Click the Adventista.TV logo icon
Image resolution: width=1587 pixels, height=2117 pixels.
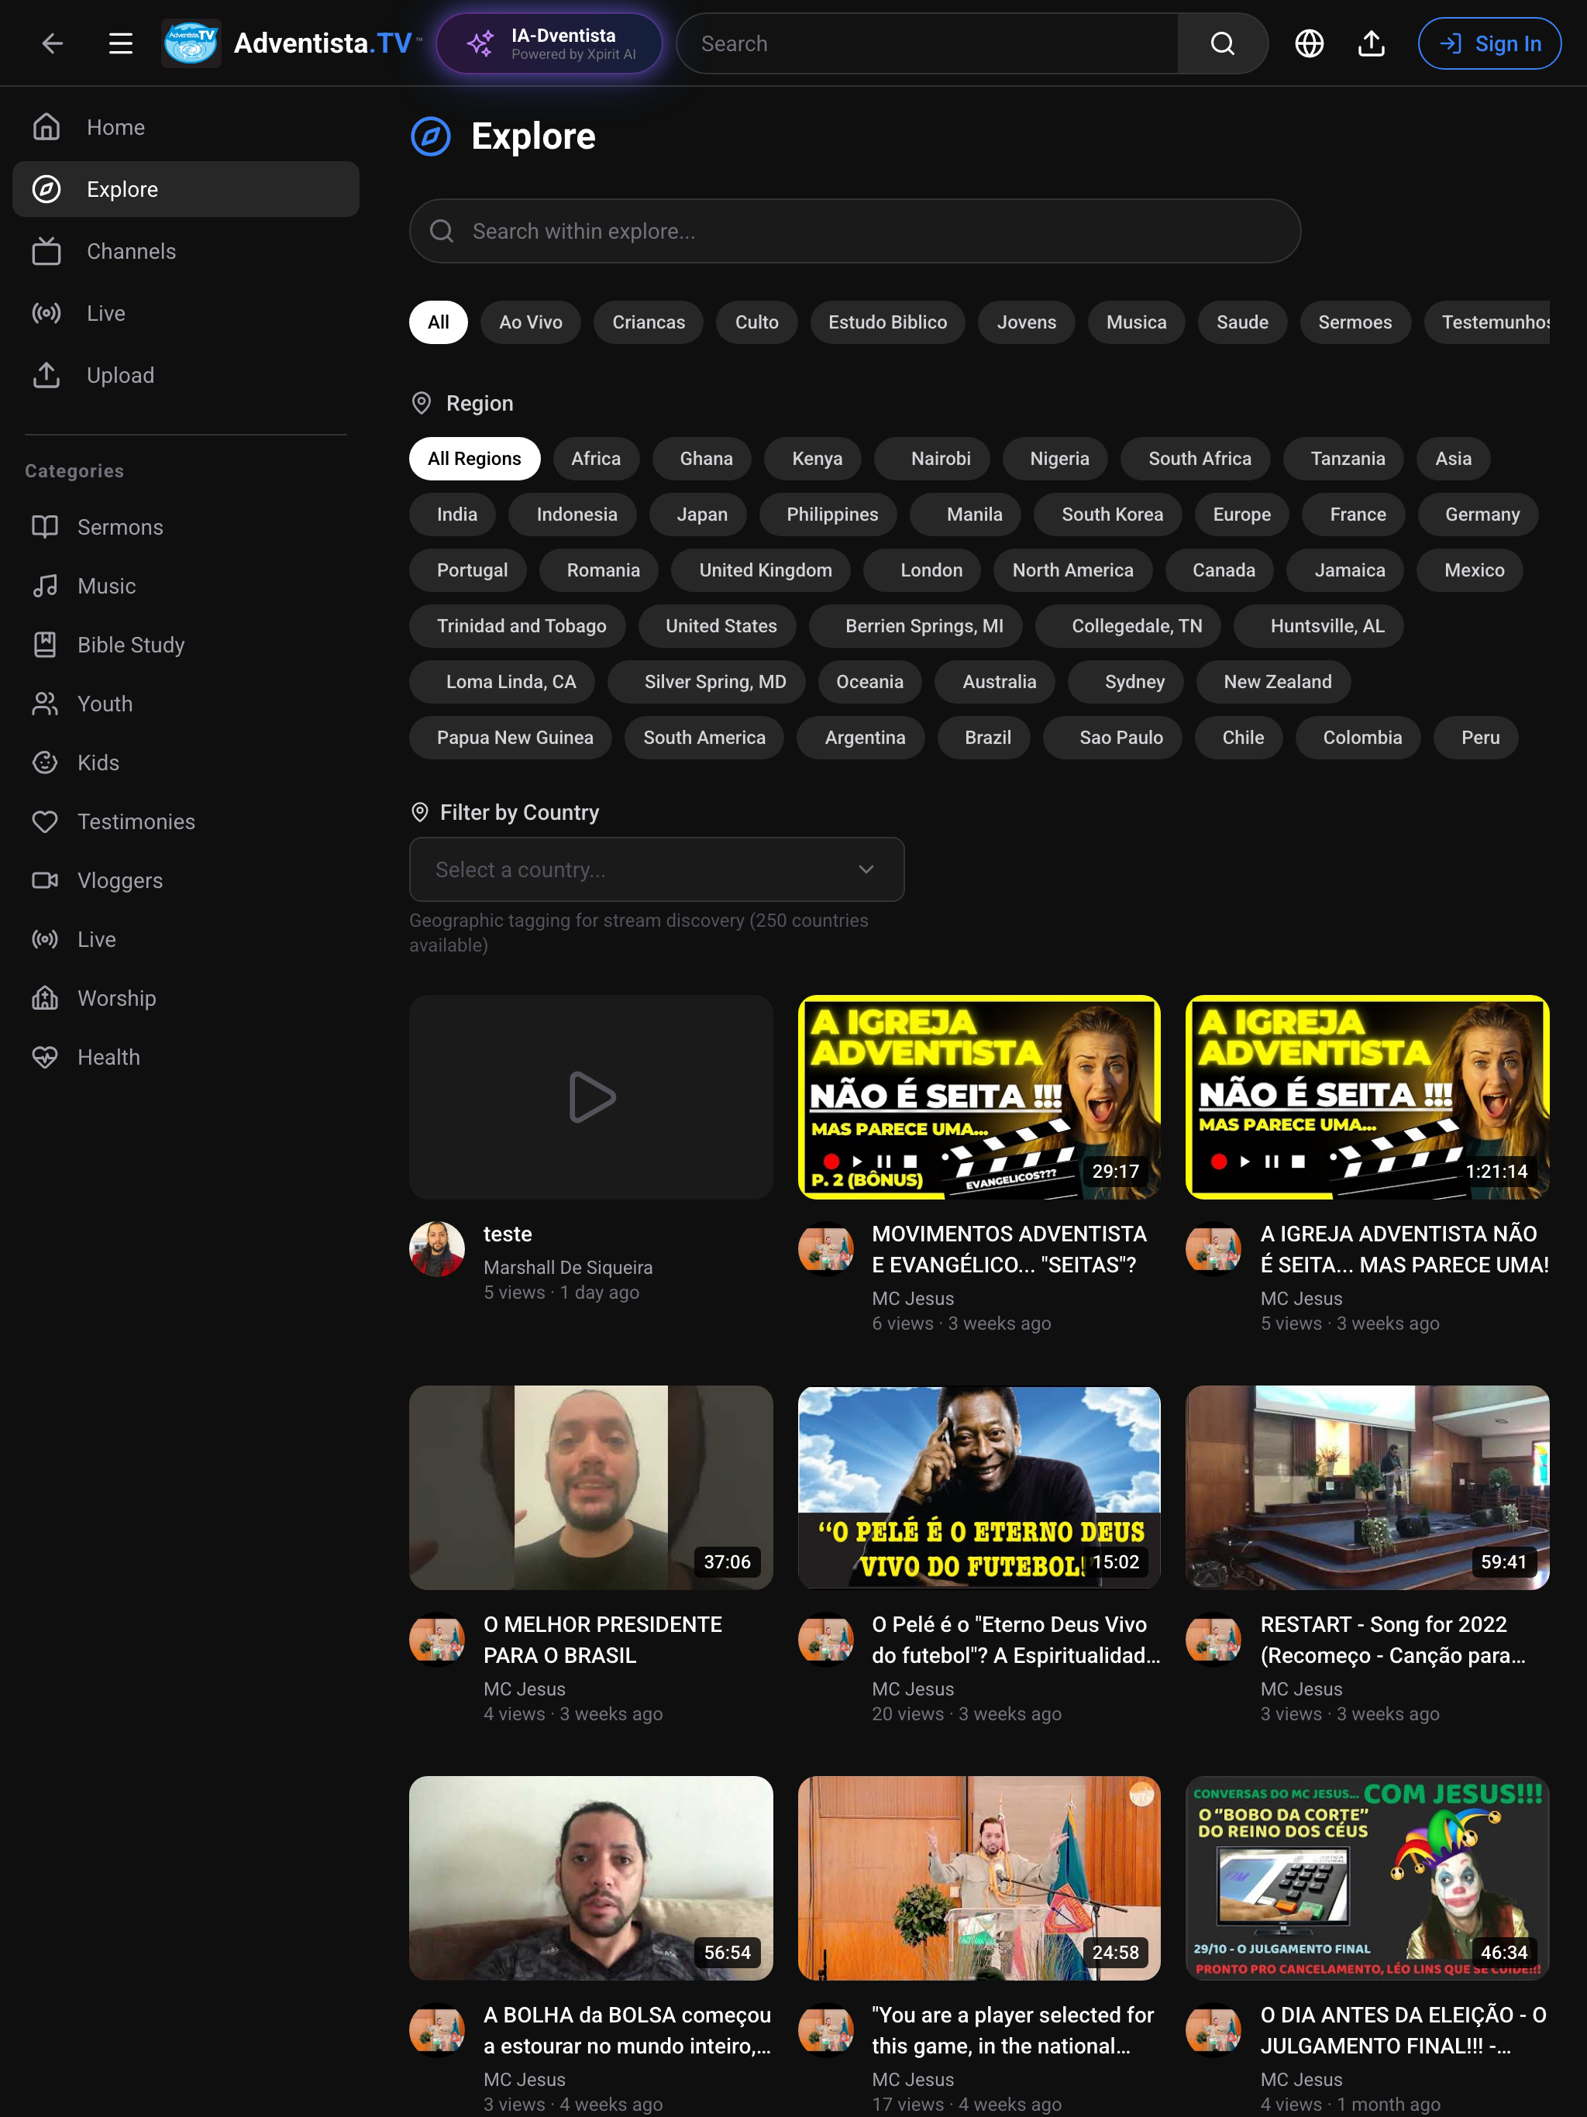point(191,43)
